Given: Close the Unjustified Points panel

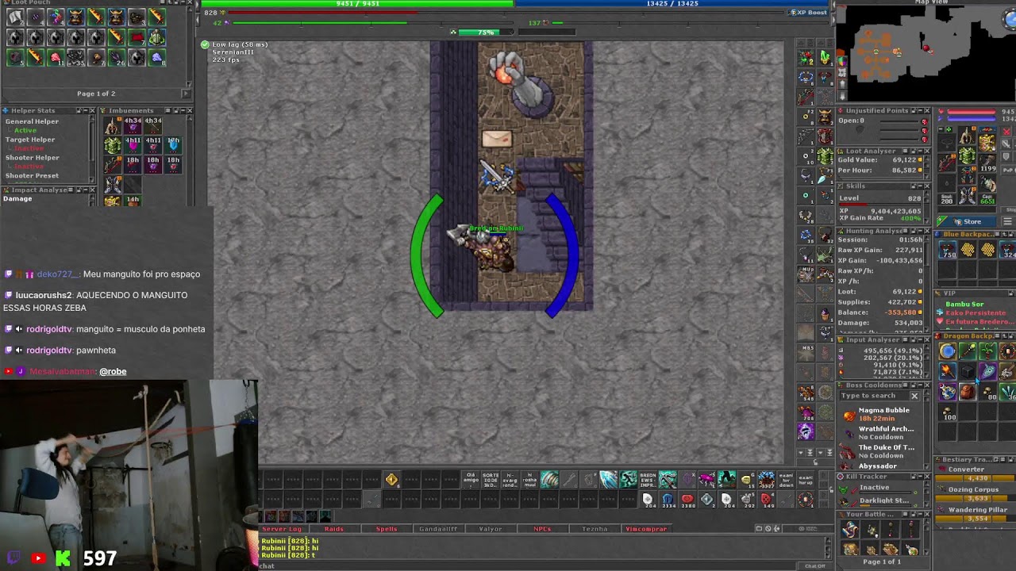Looking at the screenshot, I should pos(927,110).
